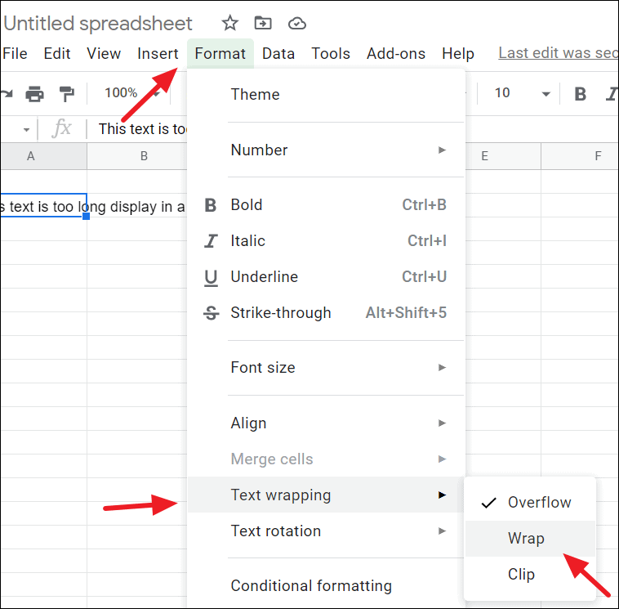Expand the Number submenu
This screenshot has height=609, width=619.
pos(326,150)
